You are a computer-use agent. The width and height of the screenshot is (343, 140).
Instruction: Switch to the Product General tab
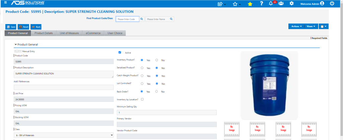click(18, 33)
